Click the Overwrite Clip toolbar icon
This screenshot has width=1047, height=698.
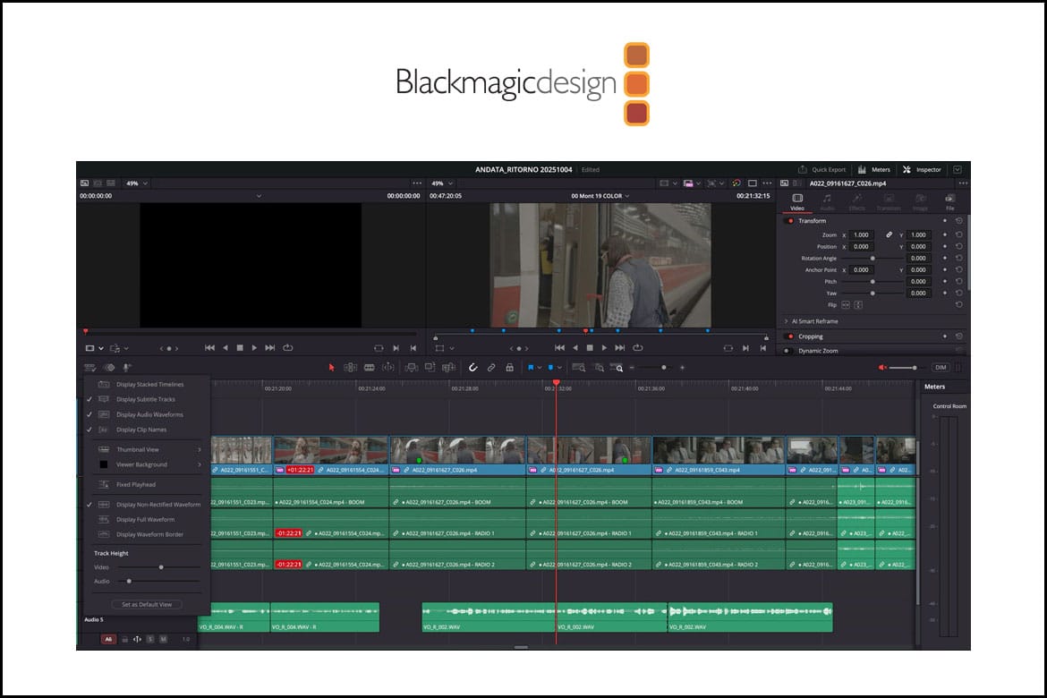[x=430, y=368]
